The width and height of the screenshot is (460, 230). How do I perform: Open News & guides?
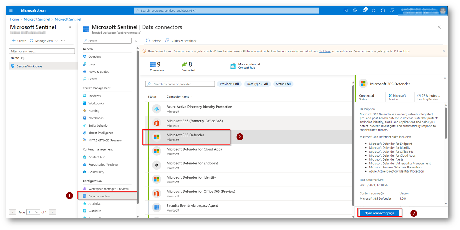tap(99, 72)
